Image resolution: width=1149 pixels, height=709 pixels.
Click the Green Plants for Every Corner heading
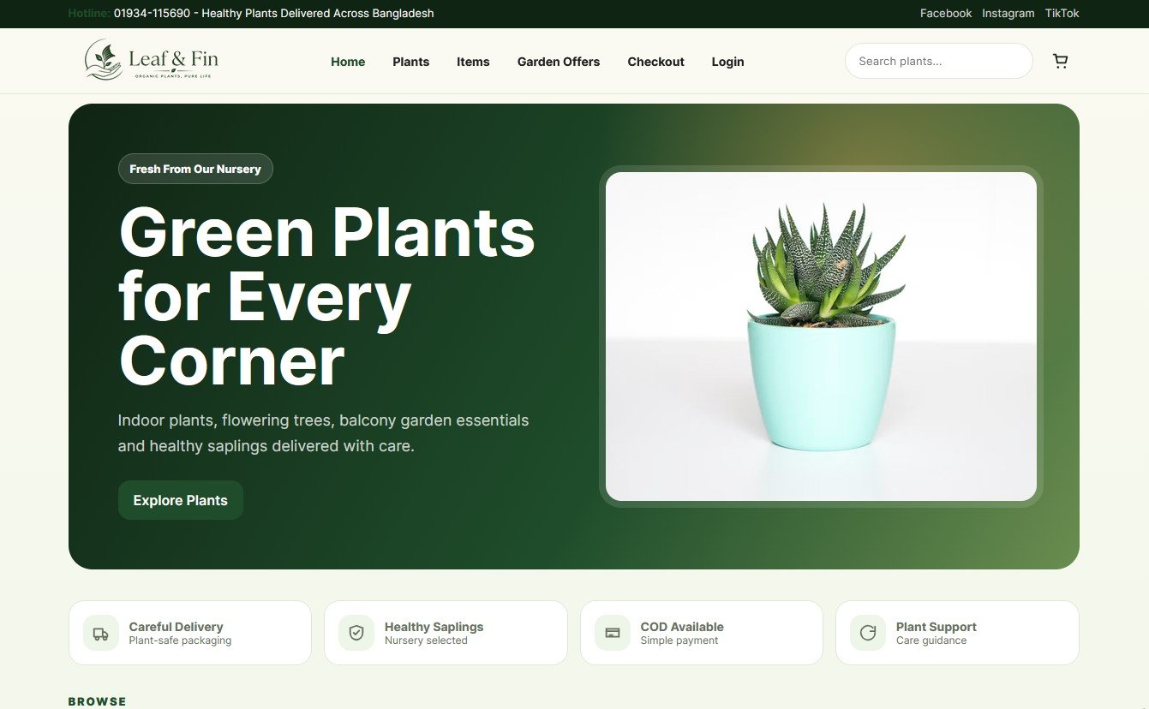(327, 296)
